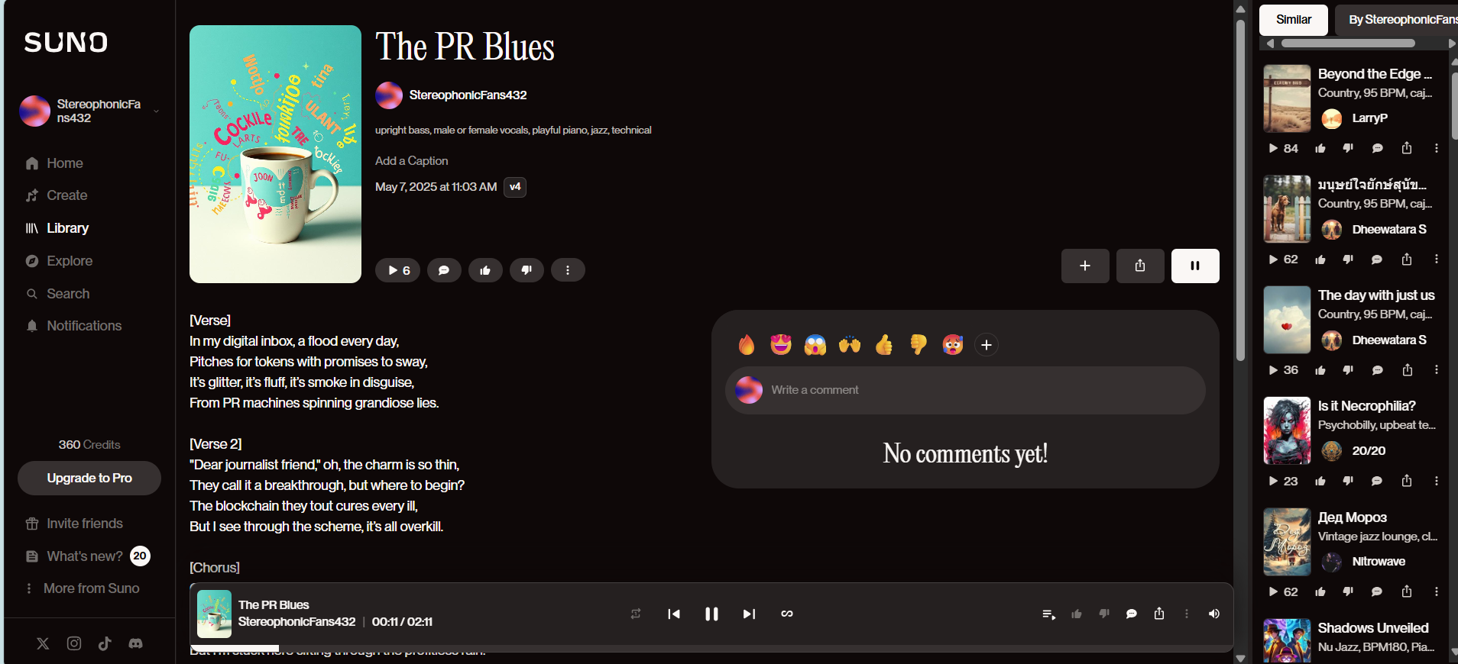Image resolution: width=1458 pixels, height=664 pixels.
Task: Pause the track in the player bar
Action: click(x=711, y=614)
